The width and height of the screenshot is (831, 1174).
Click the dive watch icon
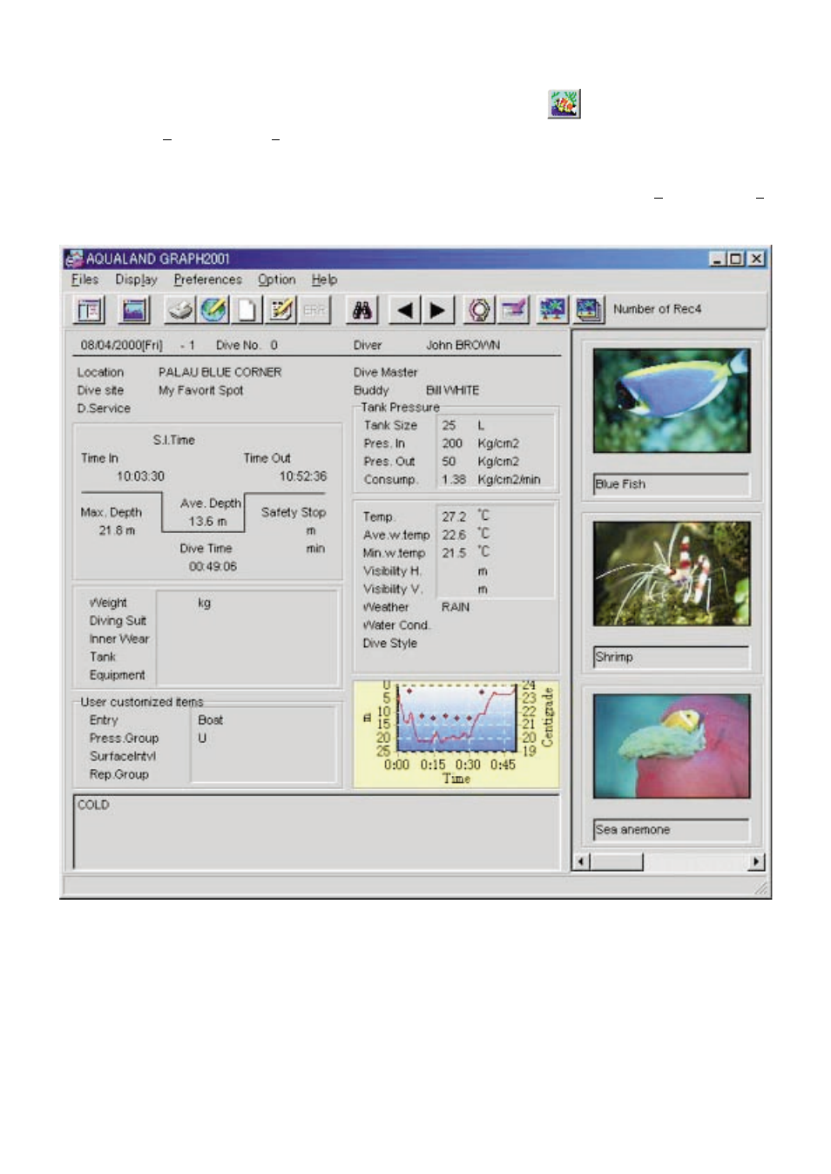pos(479,310)
